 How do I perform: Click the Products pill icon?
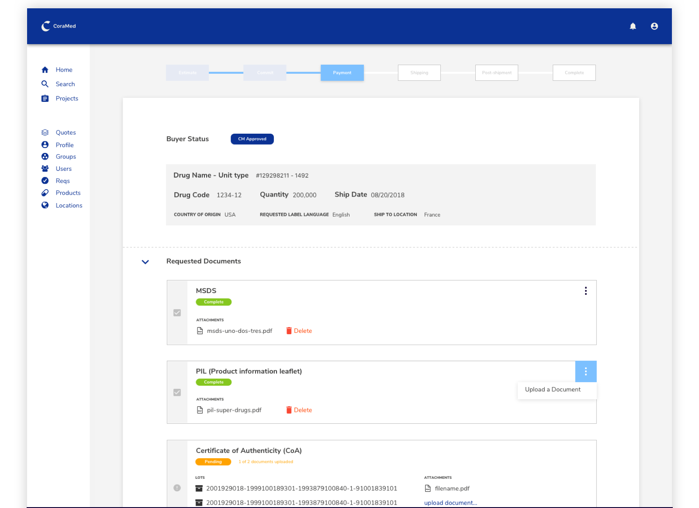(45, 193)
